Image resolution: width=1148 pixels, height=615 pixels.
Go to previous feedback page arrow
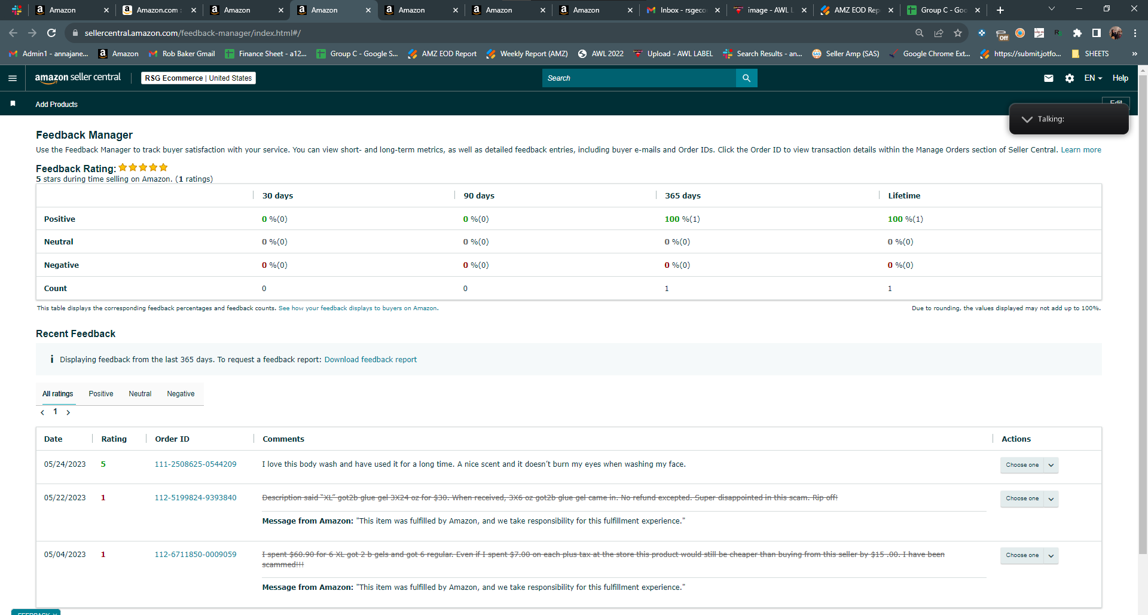(x=42, y=412)
